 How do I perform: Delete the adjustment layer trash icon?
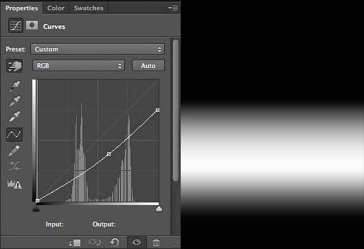[x=156, y=243]
